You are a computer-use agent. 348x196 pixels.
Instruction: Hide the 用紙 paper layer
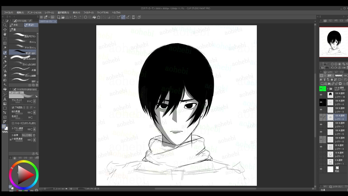coord(321,169)
